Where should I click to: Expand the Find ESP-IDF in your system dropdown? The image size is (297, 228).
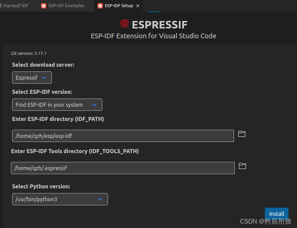click(x=57, y=105)
